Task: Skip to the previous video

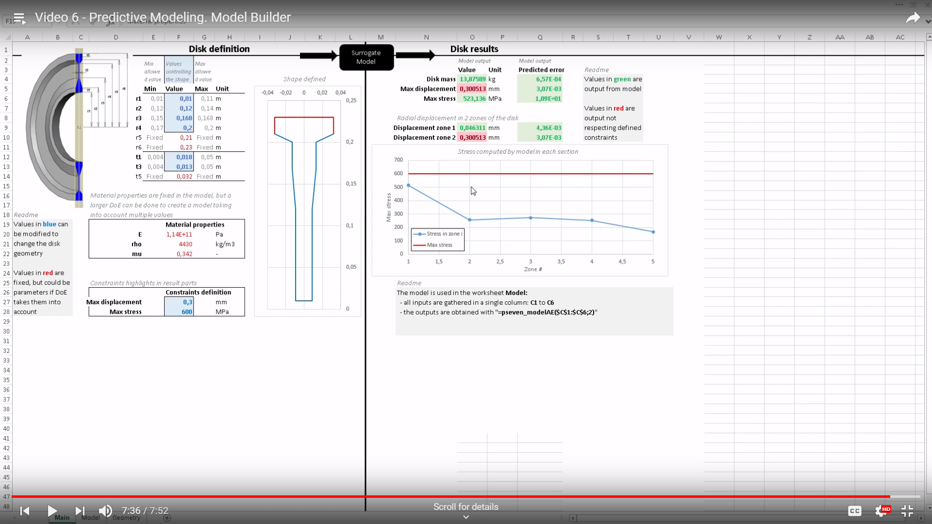Action: tap(25, 510)
